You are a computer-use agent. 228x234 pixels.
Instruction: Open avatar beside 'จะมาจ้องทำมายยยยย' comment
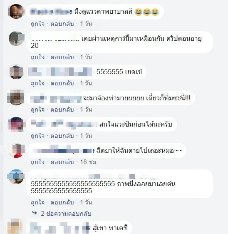point(15,97)
